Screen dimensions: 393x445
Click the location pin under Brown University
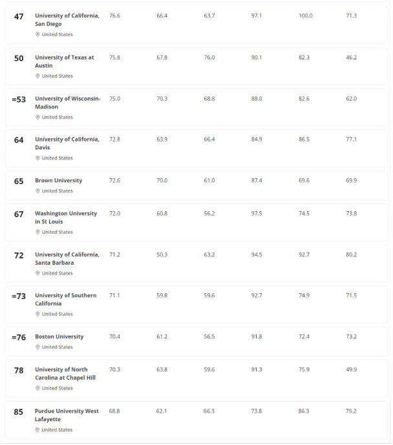pyautogui.click(x=37, y=191)
